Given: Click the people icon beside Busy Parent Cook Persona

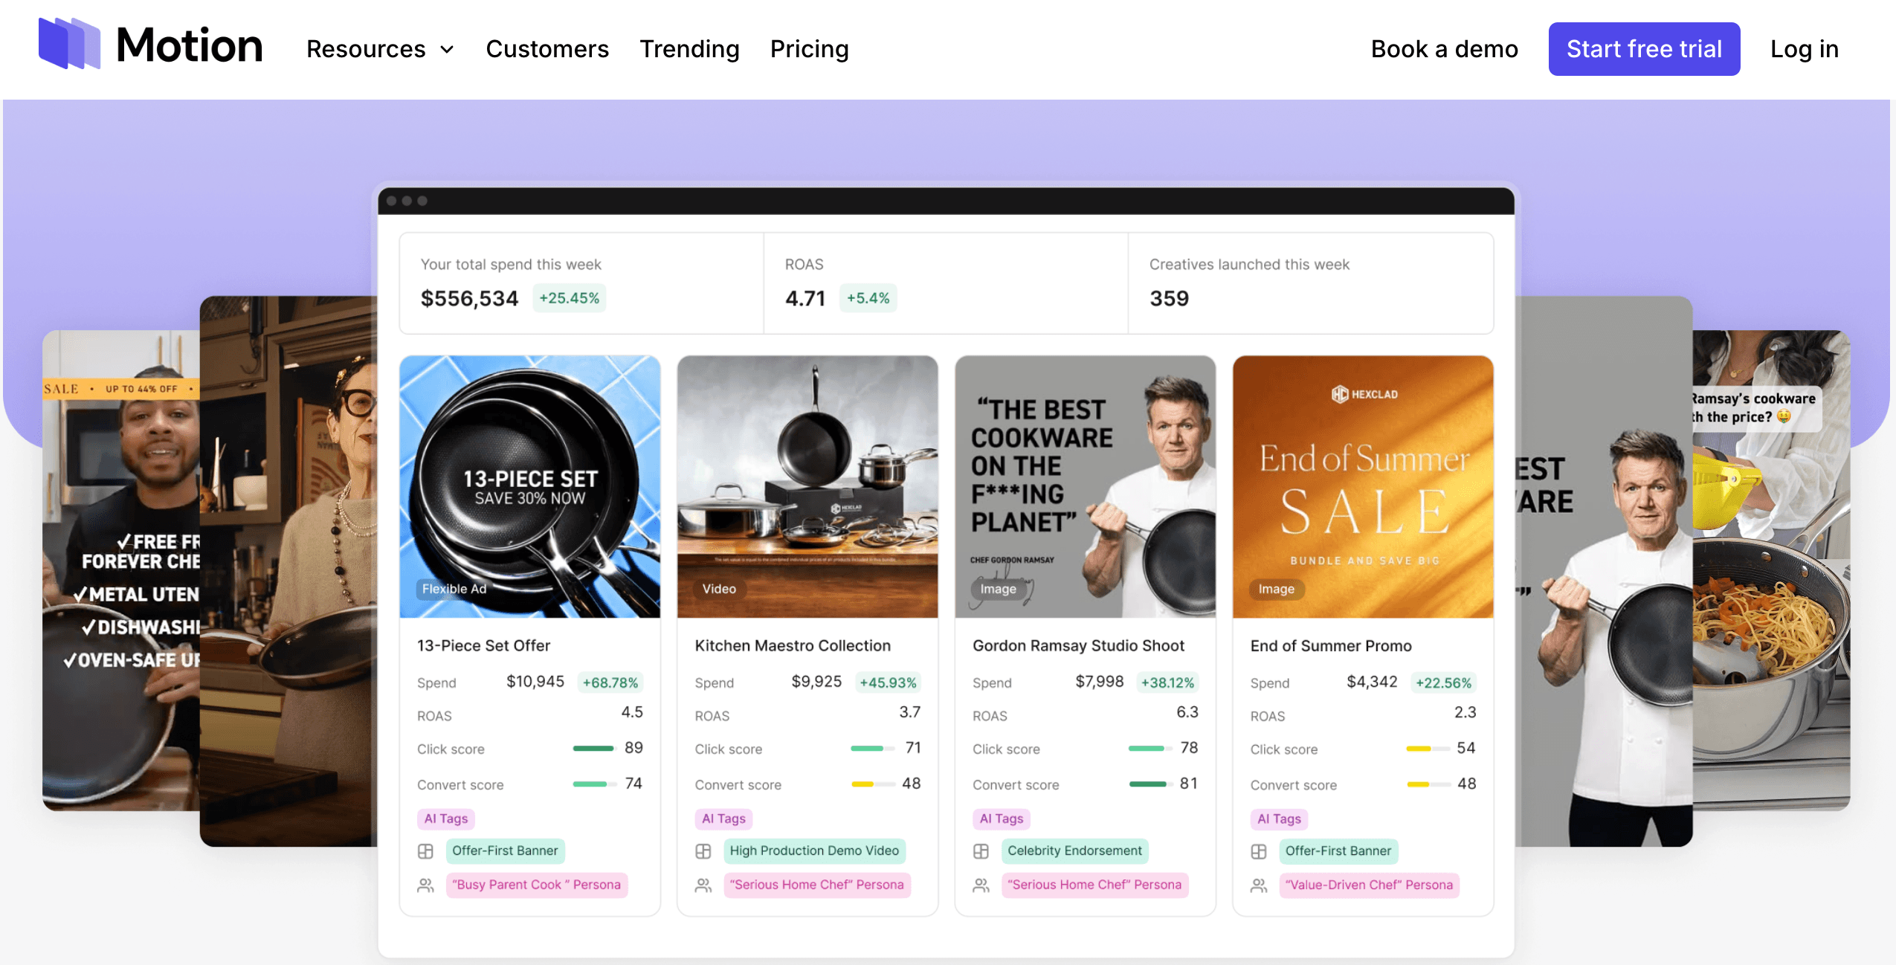Looking at the screenshot, I should [425, 885].
